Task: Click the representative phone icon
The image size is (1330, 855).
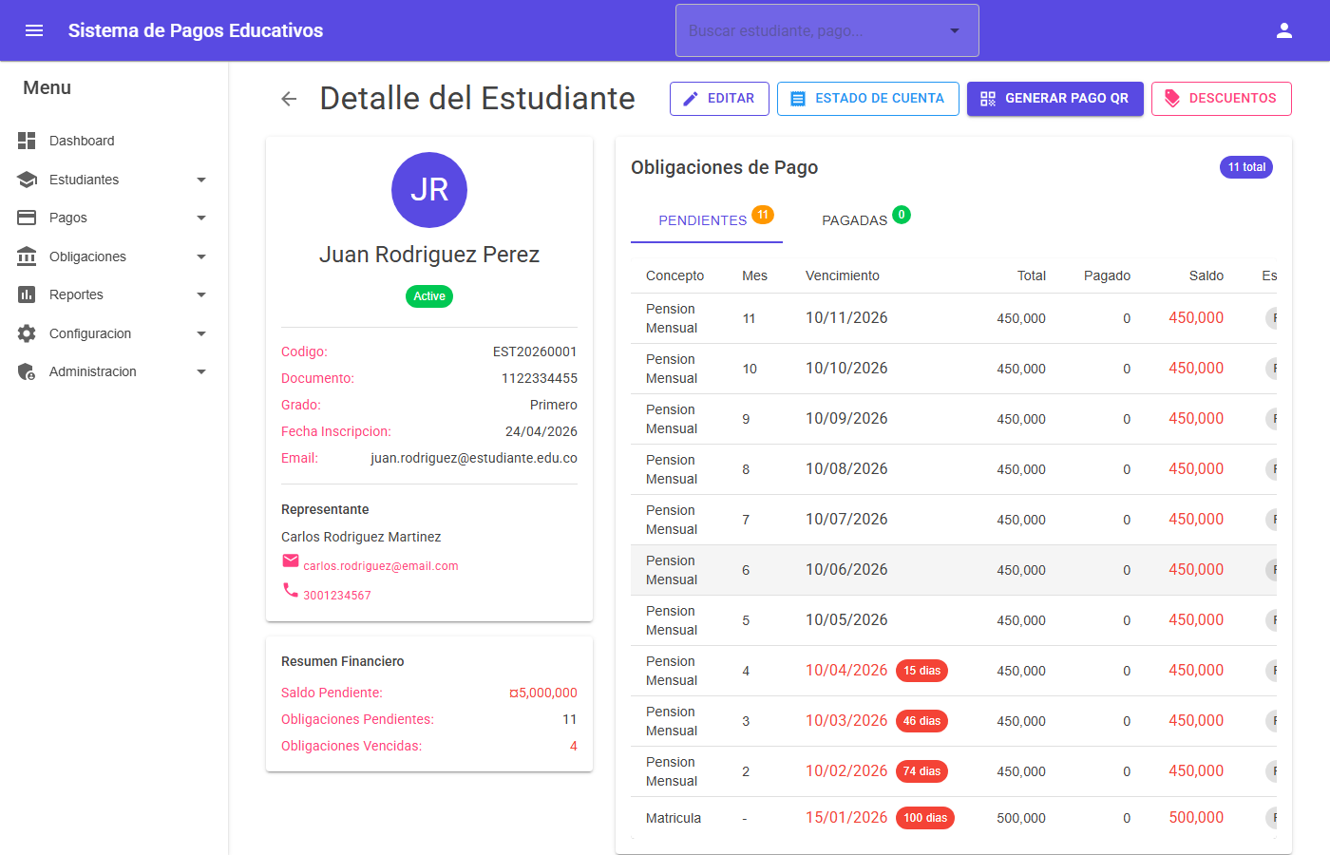Action: 291,590
